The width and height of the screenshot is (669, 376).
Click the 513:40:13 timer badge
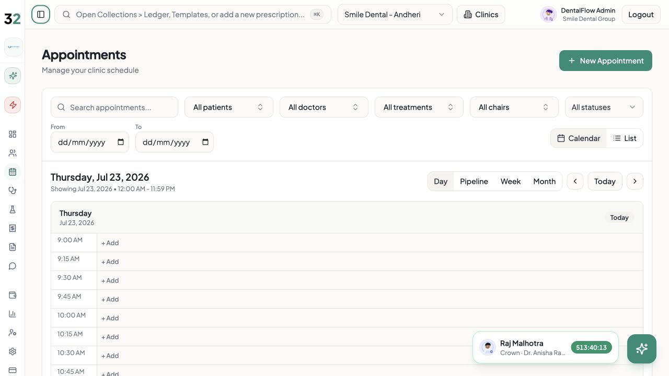pos(591,347)
